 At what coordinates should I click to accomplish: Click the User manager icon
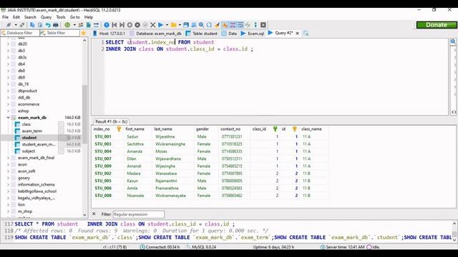pos(81,25)
